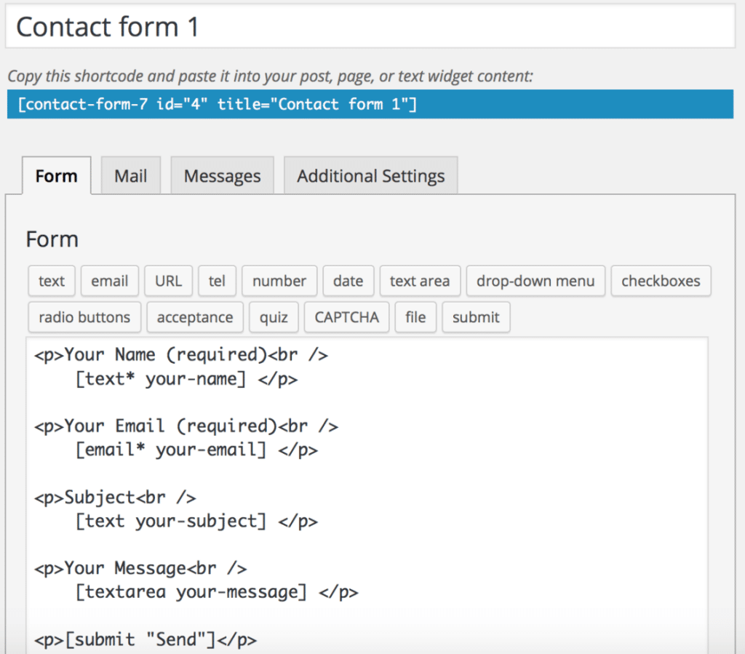Insert a CAPTCHA form-tag

tap(346, 317)
